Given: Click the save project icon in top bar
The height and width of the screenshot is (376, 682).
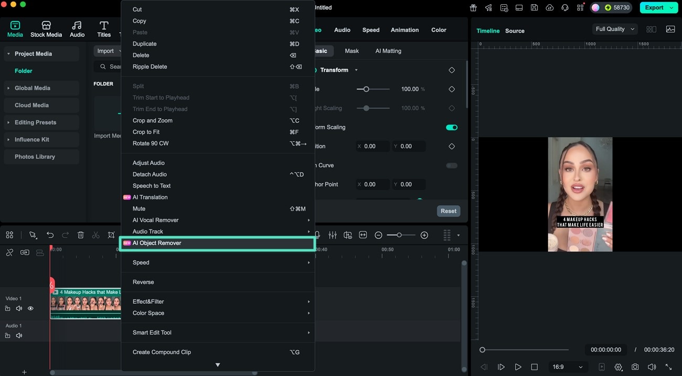Looking at the screenshot, I should (534, 7).
